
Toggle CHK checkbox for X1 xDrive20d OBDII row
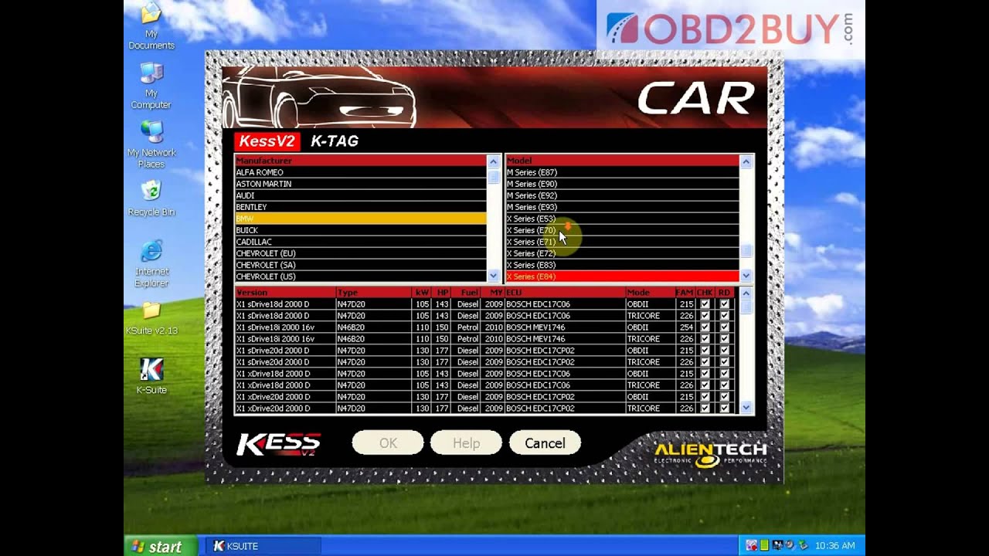click(x=705, y=397)
